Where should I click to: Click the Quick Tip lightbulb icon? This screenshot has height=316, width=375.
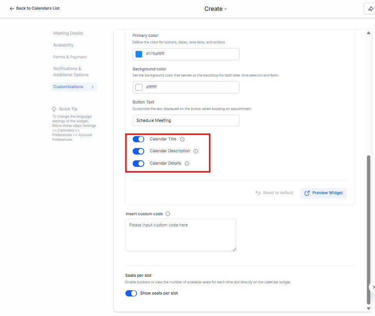tap(54, 109)
